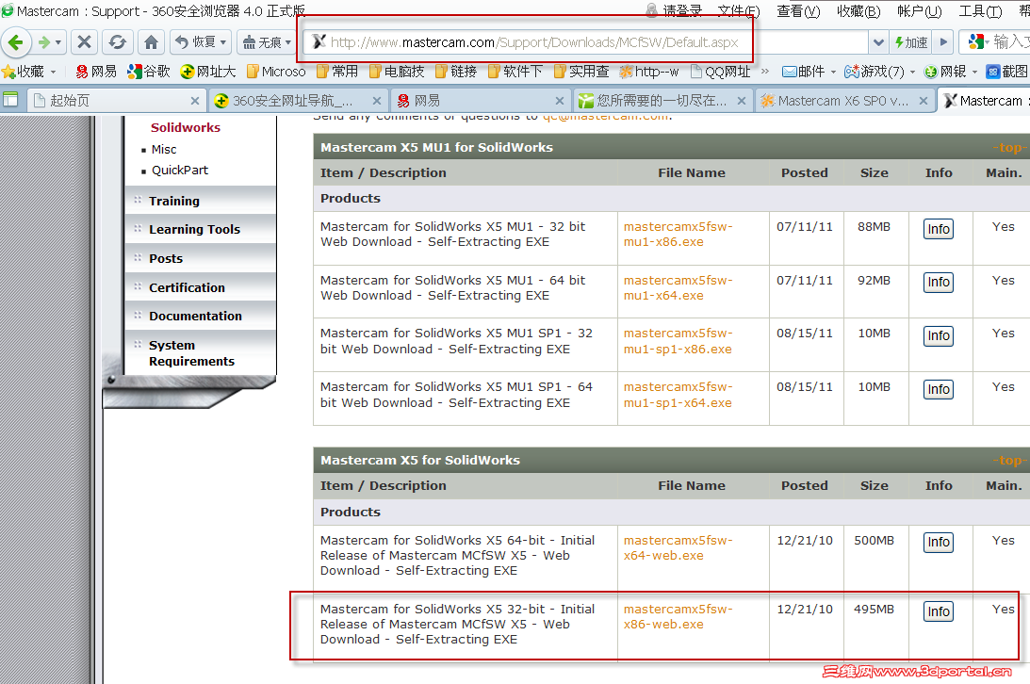The image size is (1030, 684).
Task: Open the QQ网址 bookmark
Action: pyautogui.click(x=720, y=71)
